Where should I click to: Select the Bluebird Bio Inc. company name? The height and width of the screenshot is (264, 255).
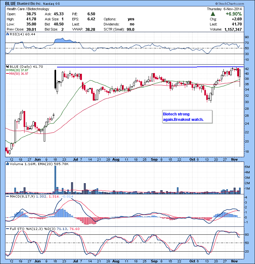29,3
